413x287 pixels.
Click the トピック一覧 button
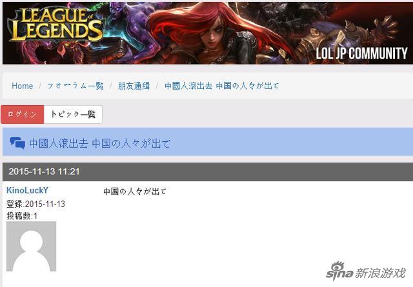73,114
